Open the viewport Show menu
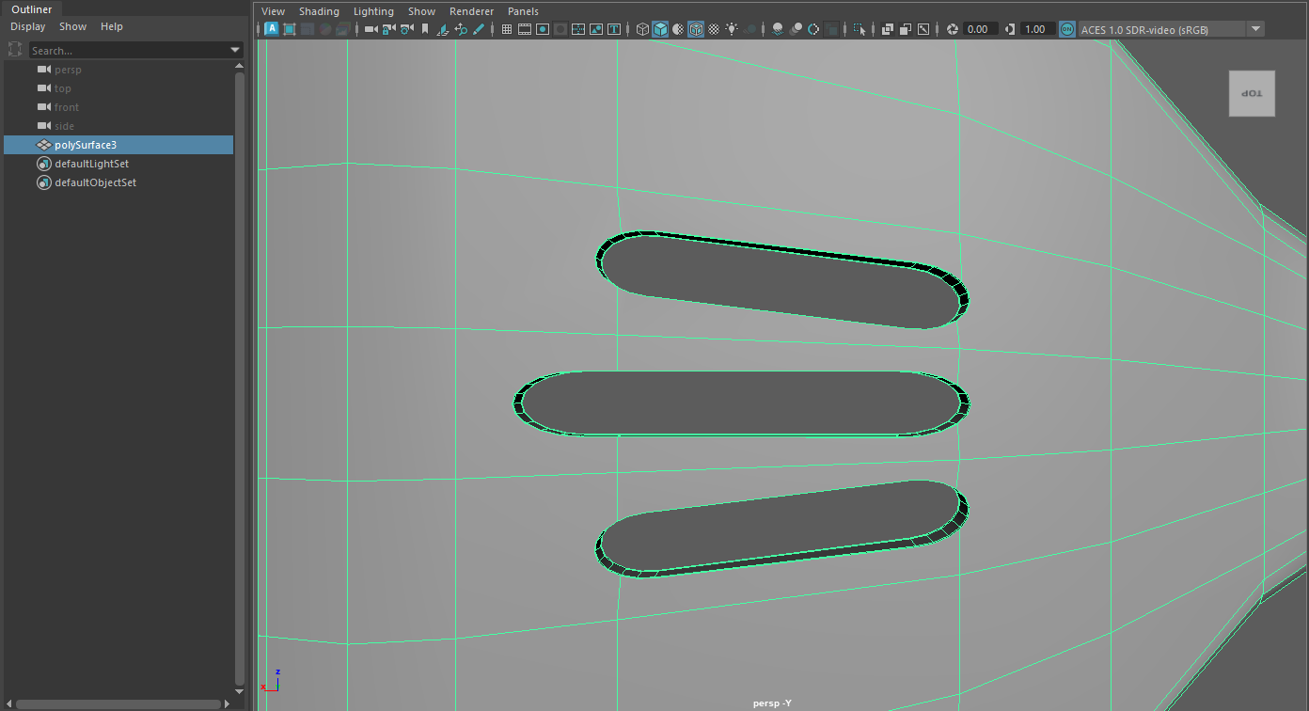The width and height of the screenshot is (1309, 711). coord(421,11)
